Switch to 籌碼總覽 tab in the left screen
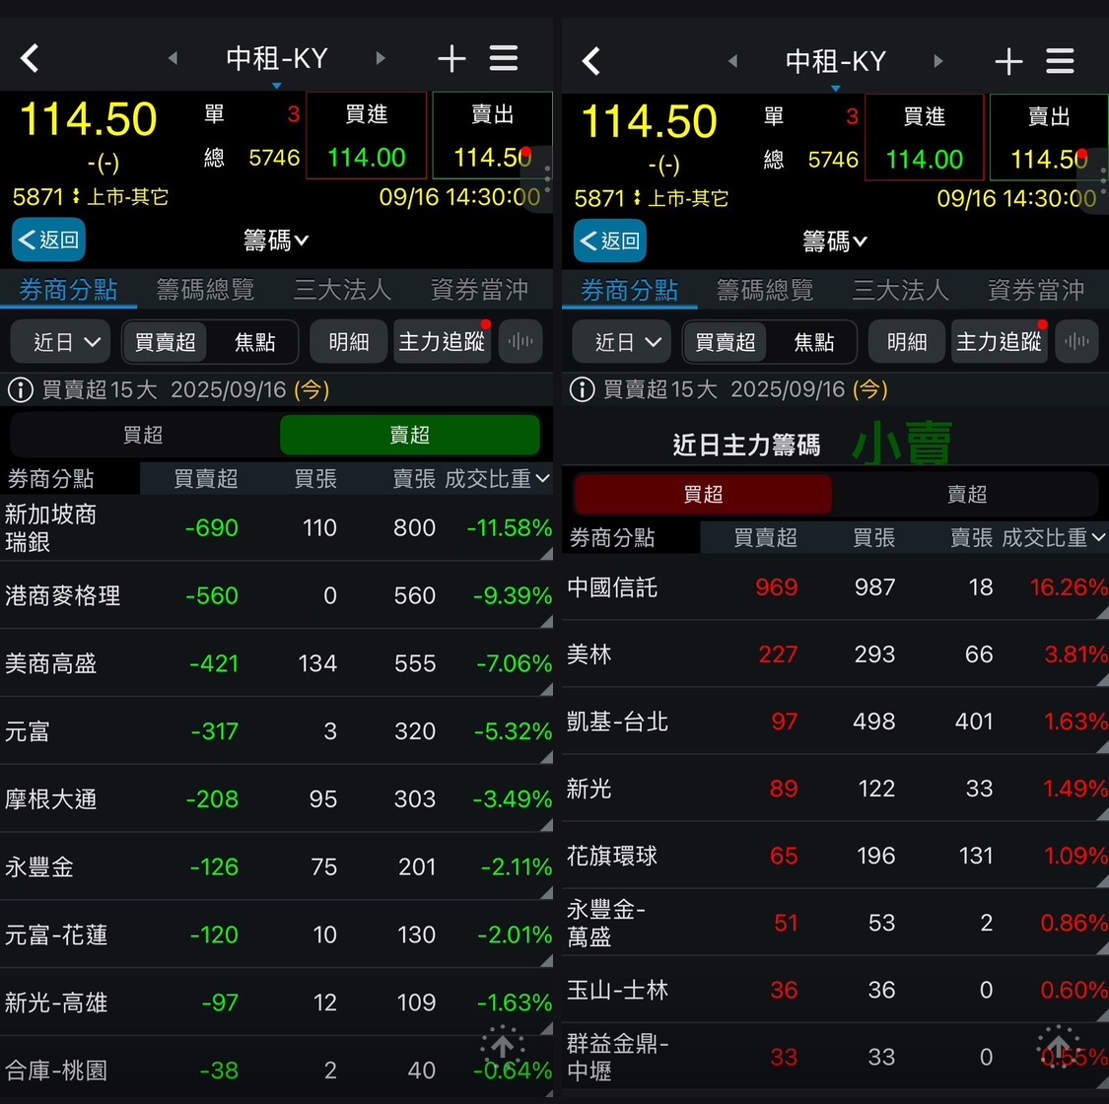The width and height of the screenshot is (1109, 1104). (205, 290)
